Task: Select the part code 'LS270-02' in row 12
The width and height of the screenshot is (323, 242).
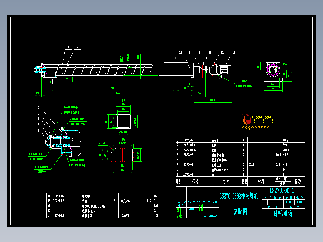Action: pos(58,201)
